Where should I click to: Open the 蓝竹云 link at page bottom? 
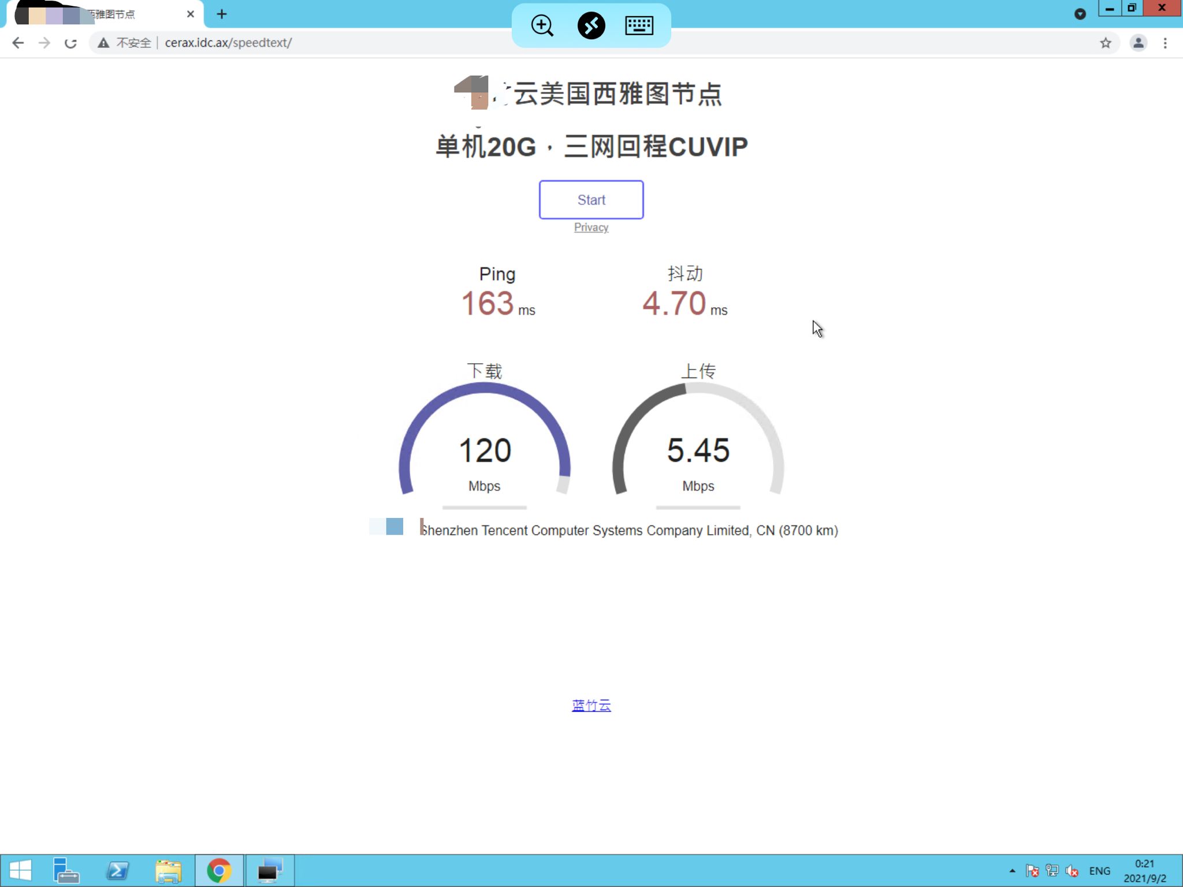[591, 705]
